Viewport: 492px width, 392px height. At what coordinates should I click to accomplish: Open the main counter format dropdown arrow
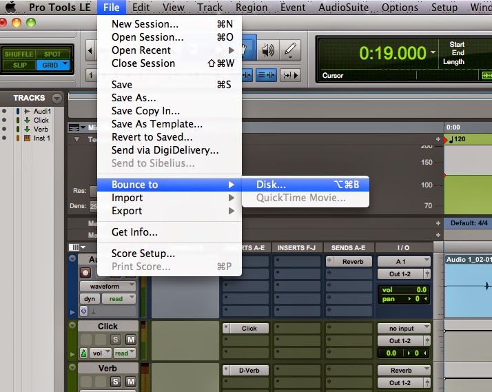[x=433, y=52]
